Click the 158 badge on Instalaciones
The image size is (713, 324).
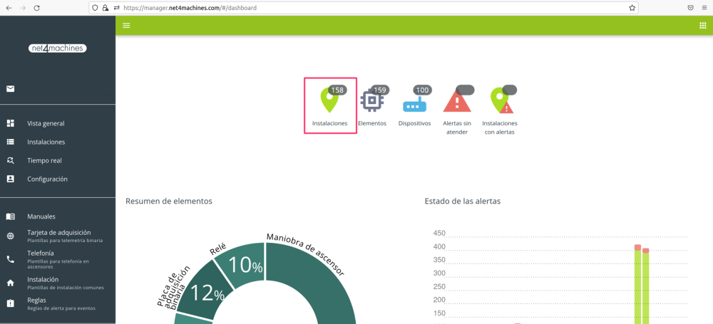pos(337,90)
